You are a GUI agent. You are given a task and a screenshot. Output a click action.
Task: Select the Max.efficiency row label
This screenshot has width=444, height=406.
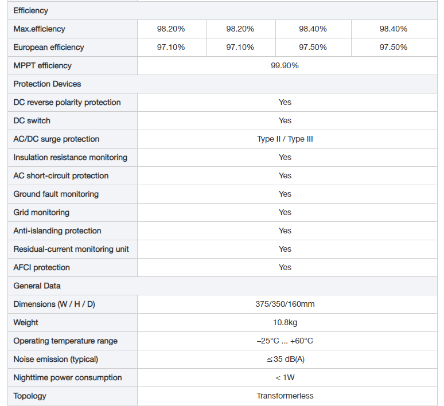39,29
